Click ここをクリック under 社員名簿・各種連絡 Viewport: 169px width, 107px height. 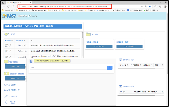15,78
